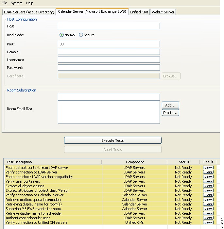Click the 'Unified CMs' component cell
The image size is (224, 229).
point(134,222)
